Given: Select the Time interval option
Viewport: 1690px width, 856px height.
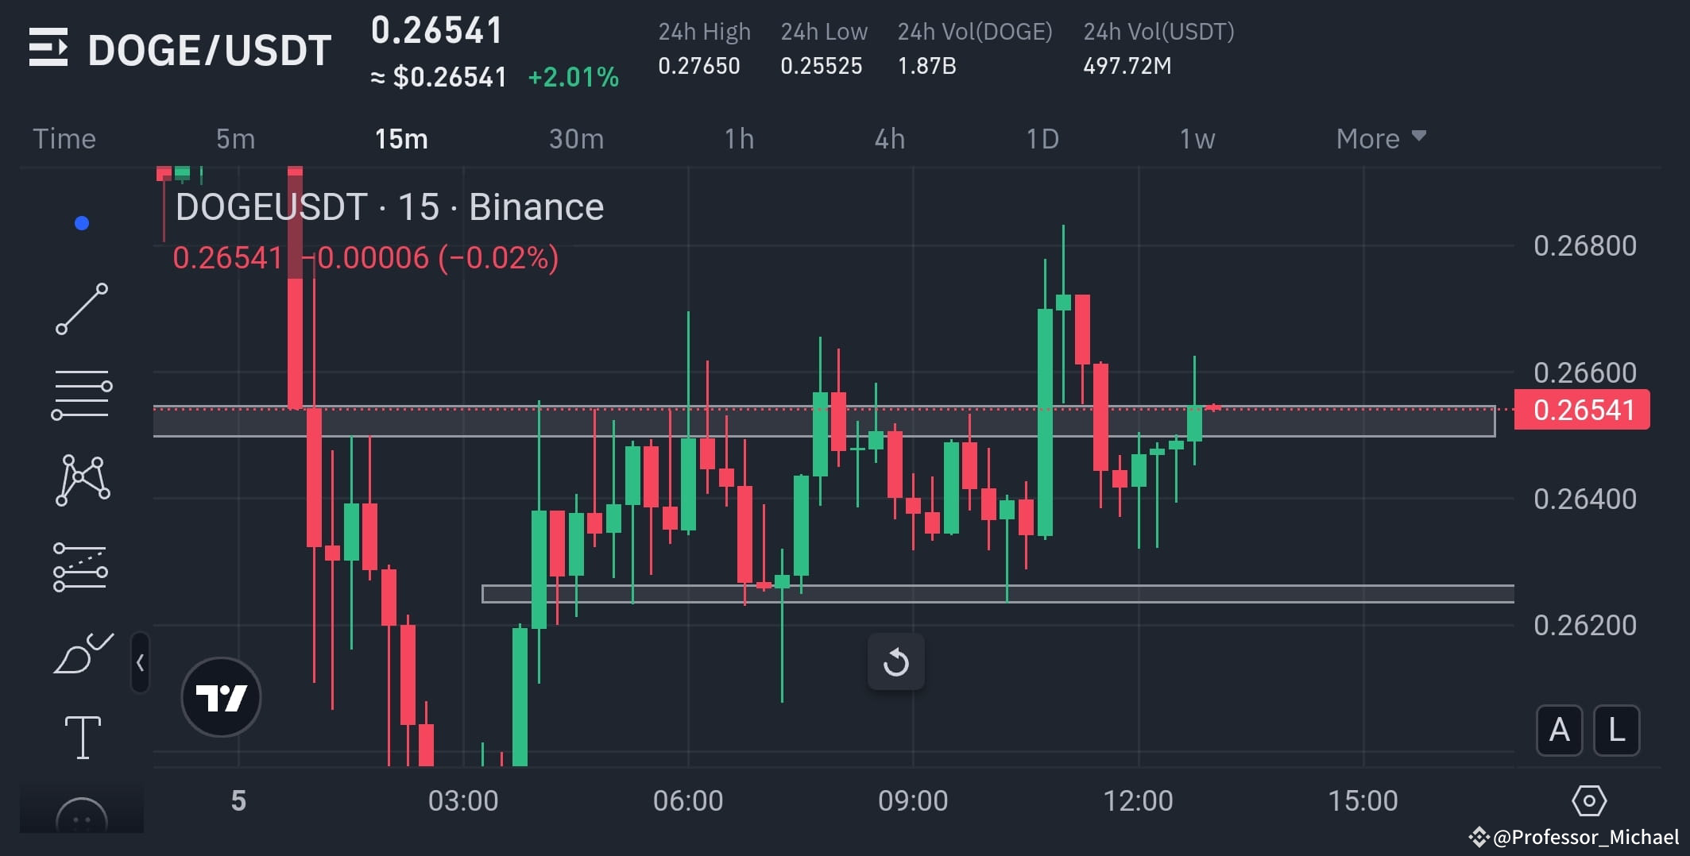Looking at the screenshot, I should click(x=64, y=137).
